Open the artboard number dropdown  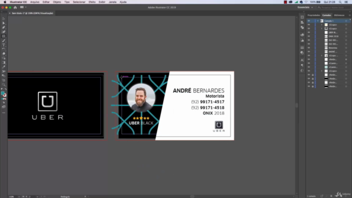(x=37, y=197)
